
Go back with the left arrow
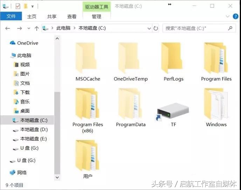[x=8, y=28]
